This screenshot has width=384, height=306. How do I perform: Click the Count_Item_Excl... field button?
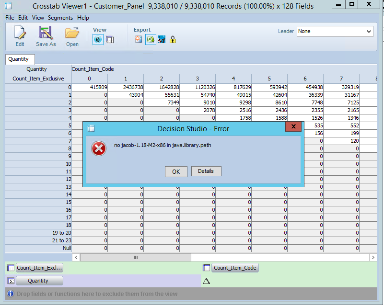pos(40,268)
